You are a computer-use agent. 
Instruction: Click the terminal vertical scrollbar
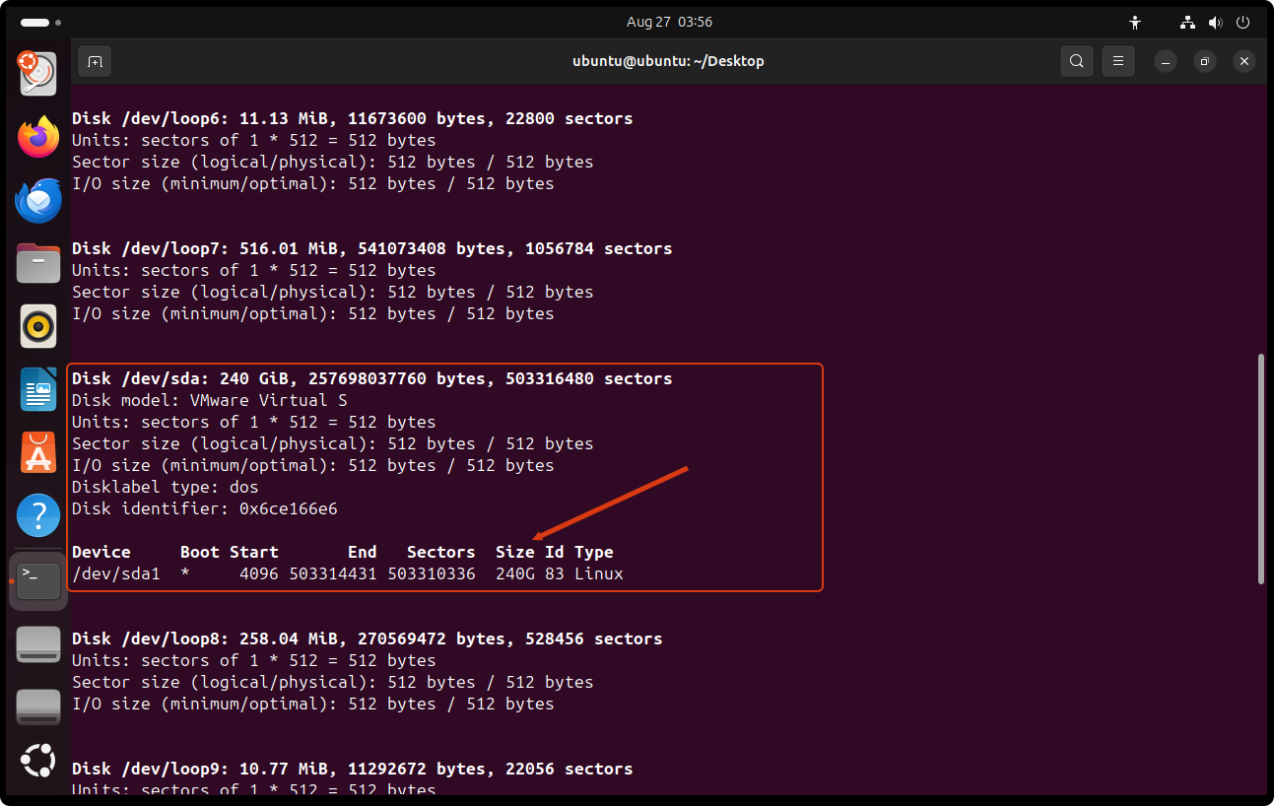1261,469
